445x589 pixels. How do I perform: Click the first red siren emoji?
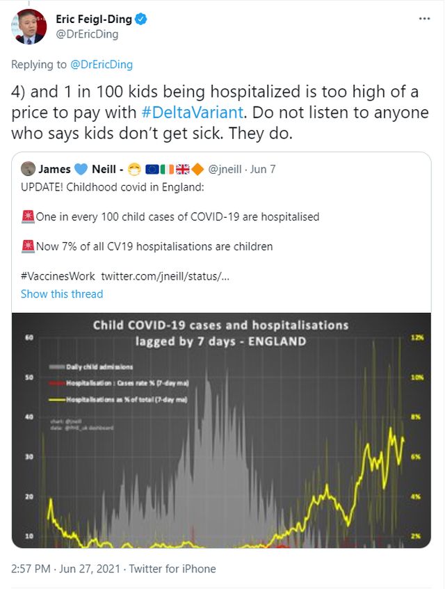coord(28,216)
